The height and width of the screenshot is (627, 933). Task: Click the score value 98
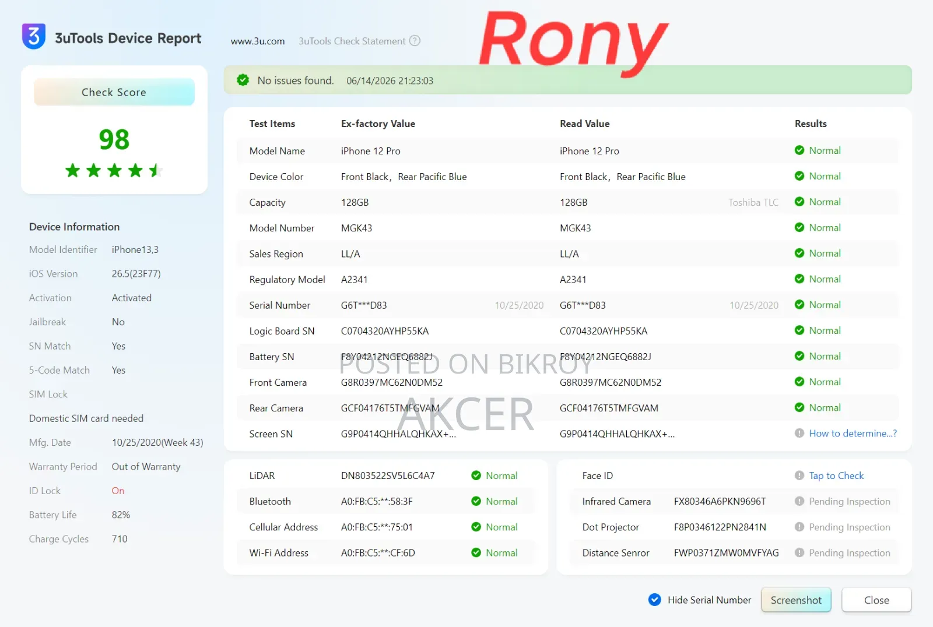click(x=114, y=139)
